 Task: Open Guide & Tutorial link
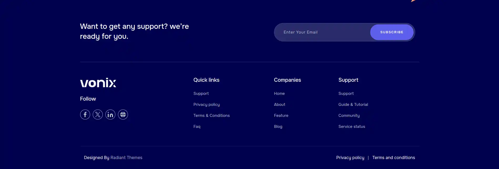coord(353,105)
